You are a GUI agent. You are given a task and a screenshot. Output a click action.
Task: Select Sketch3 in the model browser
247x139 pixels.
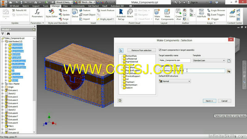pyautogui.click(x=12, y=110)
